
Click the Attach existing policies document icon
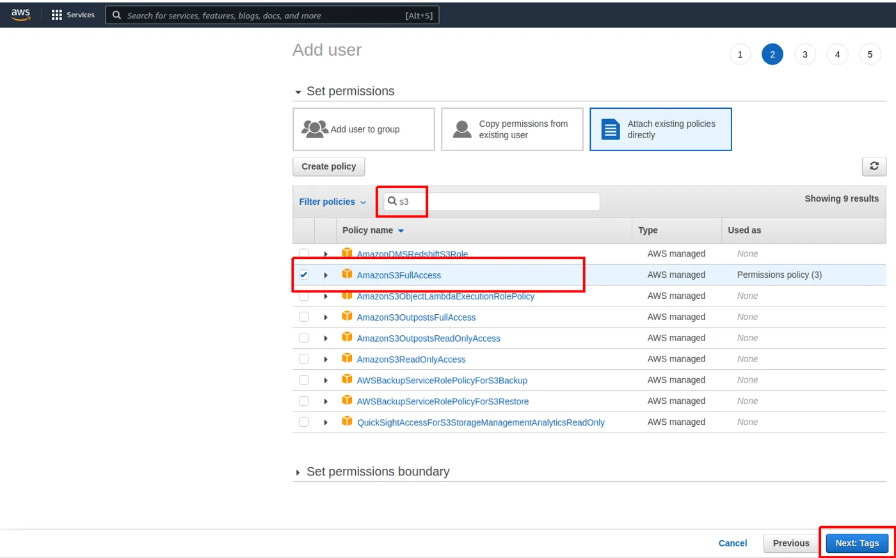[611, 129]
